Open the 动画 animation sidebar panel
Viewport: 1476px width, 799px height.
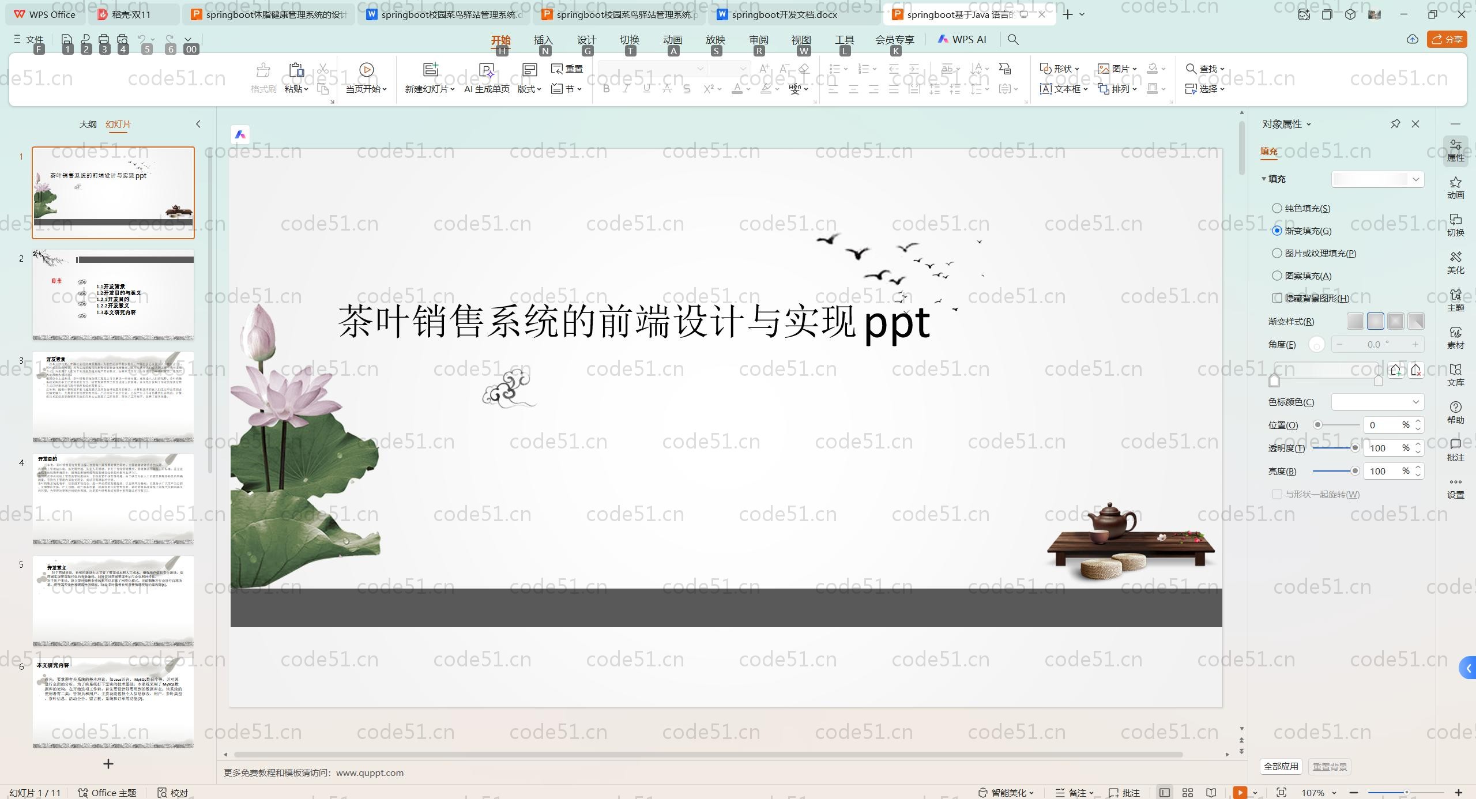pos(1455,188)
